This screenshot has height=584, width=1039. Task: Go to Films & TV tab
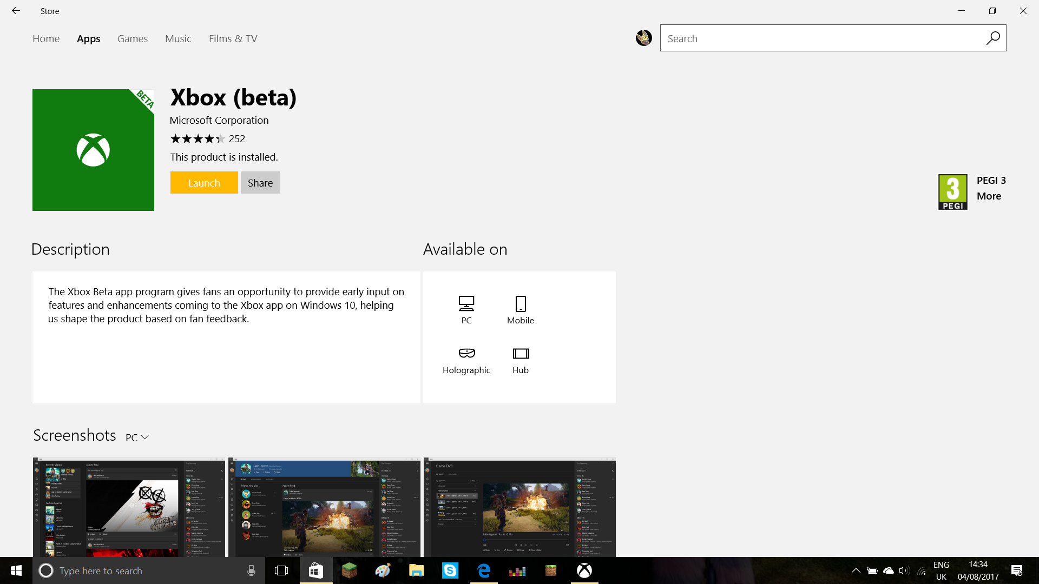pyautogui.click(x=233, y=38)
